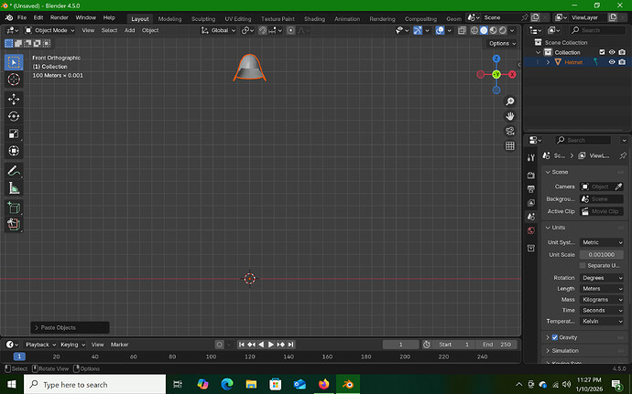The height and width of the screenshot is (394, 632).
Task: Activate the Transform tool
Action: tap(14, 151)
